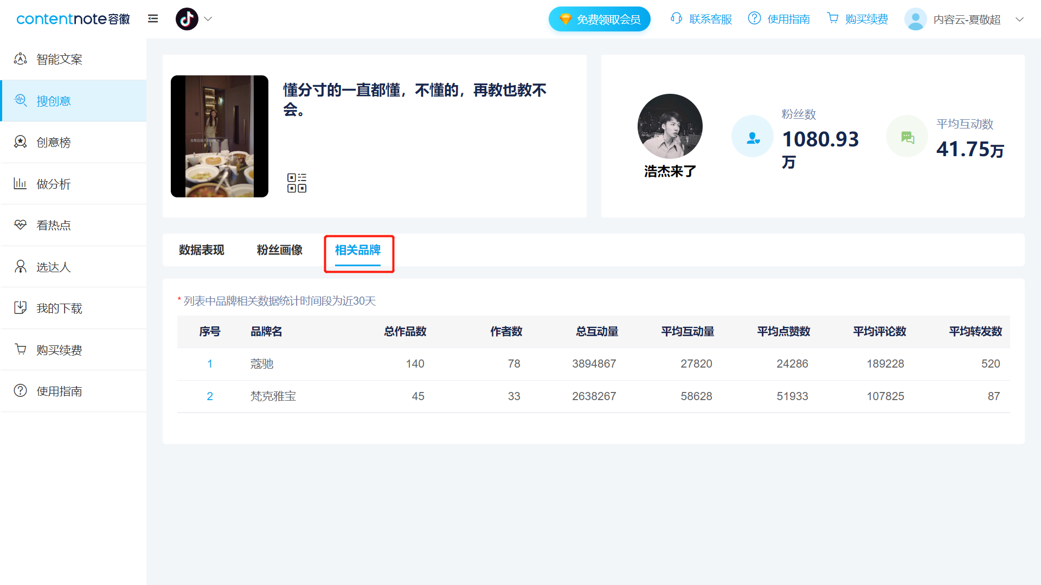
Task: Click the video title 懂分寸的一直都懂
Action: pos(415,100)
